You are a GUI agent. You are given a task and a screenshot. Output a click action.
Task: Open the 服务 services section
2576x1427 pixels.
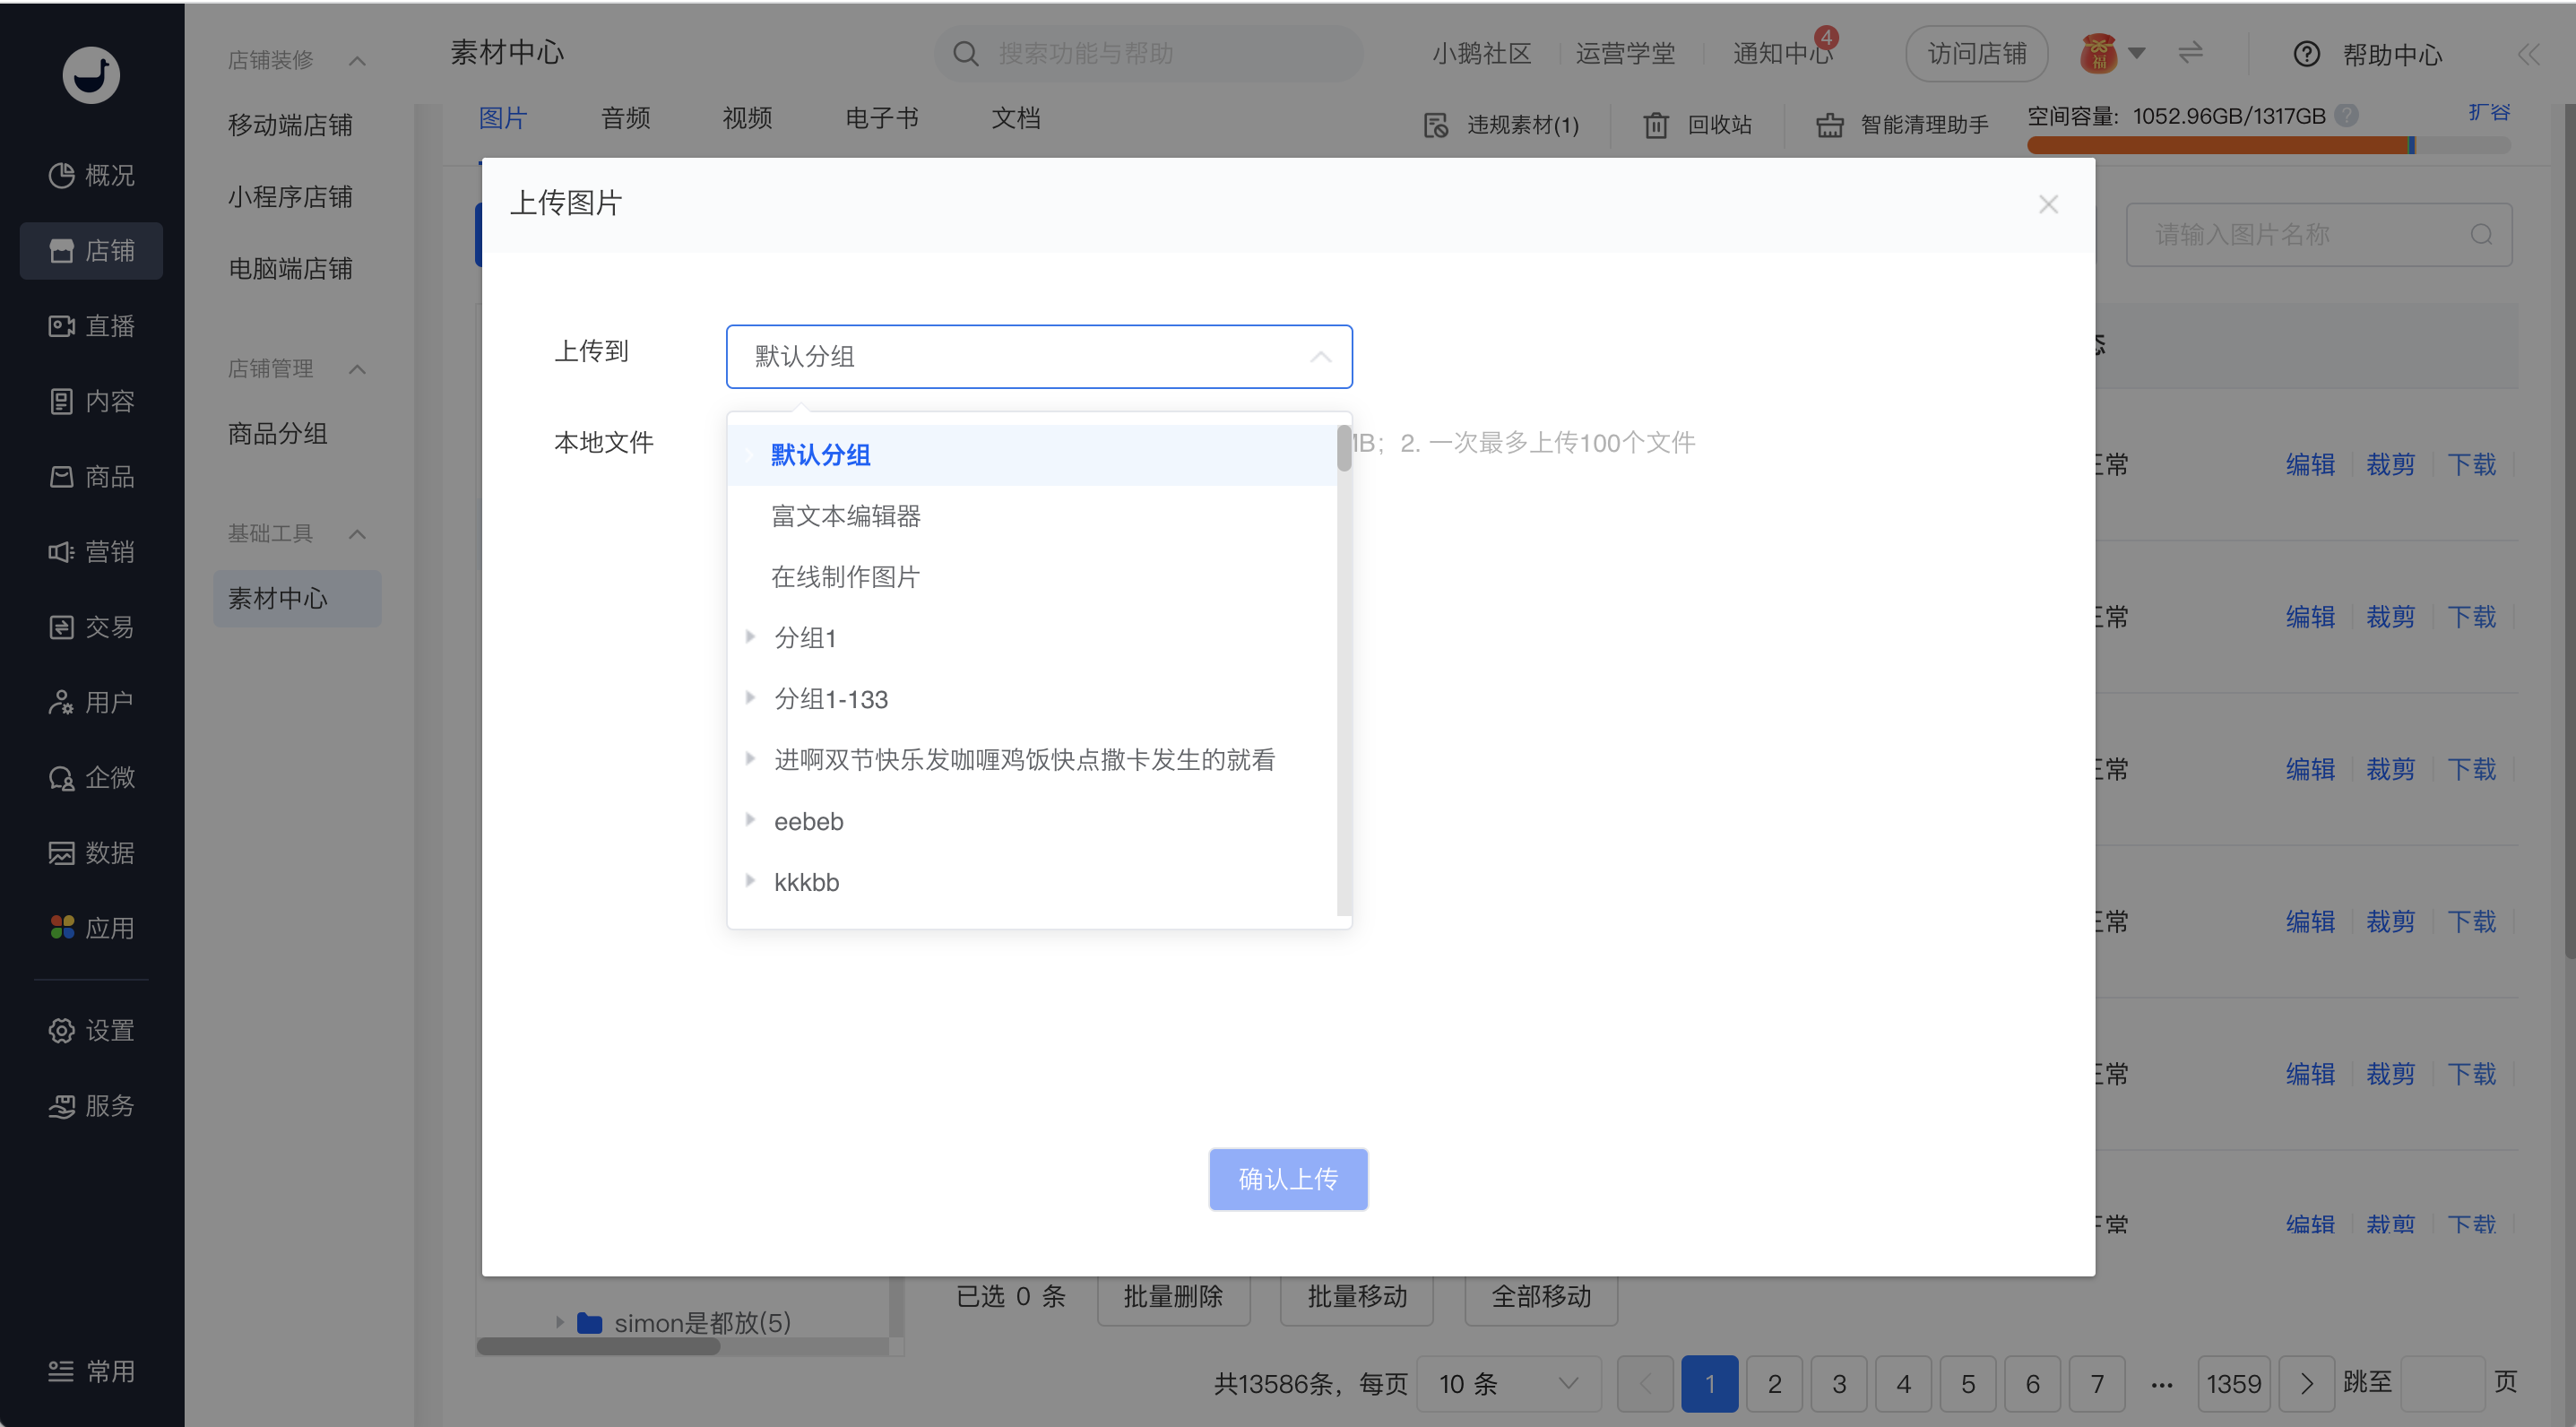point(91,1105)
